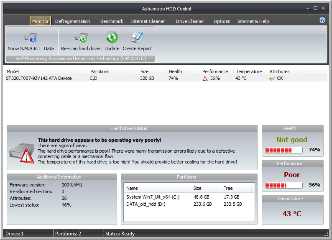Screen dimensions: 332x240
Task: Minimize the Ashampoo HDD Control window
Action: 307,8
